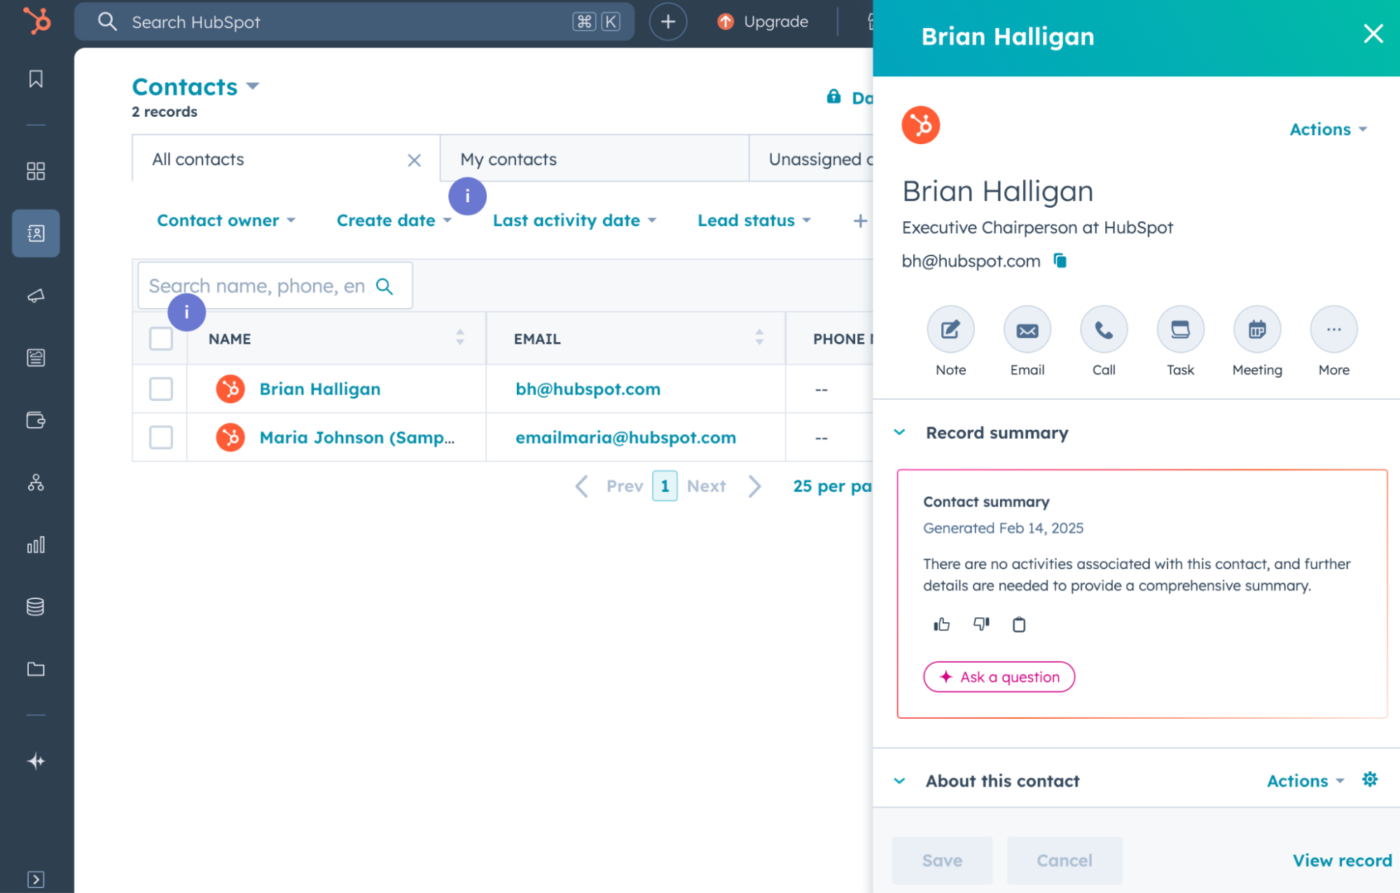Create a Note for Brian Halligan

[950, 330]
